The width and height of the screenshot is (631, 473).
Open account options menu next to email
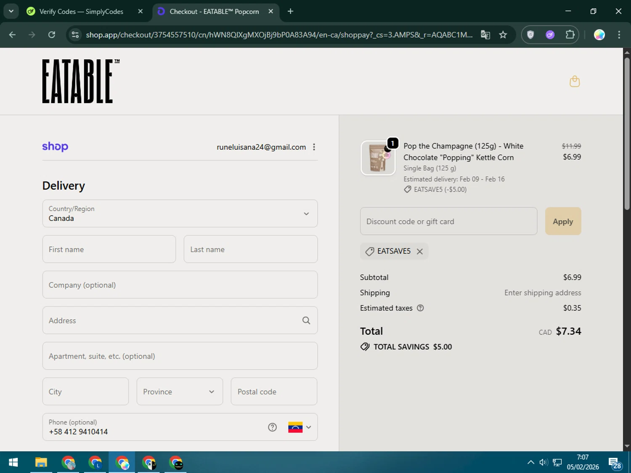(x=314, y=147)
